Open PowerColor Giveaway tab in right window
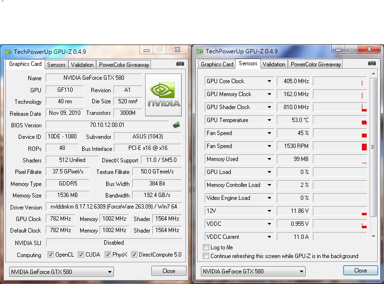The image size is (384, 284). [316, 64]
